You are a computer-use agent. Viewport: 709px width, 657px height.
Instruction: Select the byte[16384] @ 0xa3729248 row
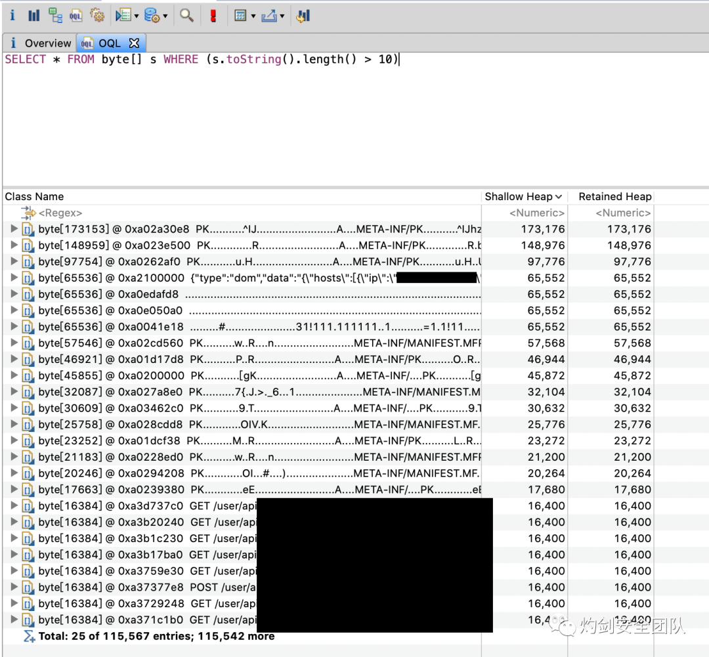point(328,604)
